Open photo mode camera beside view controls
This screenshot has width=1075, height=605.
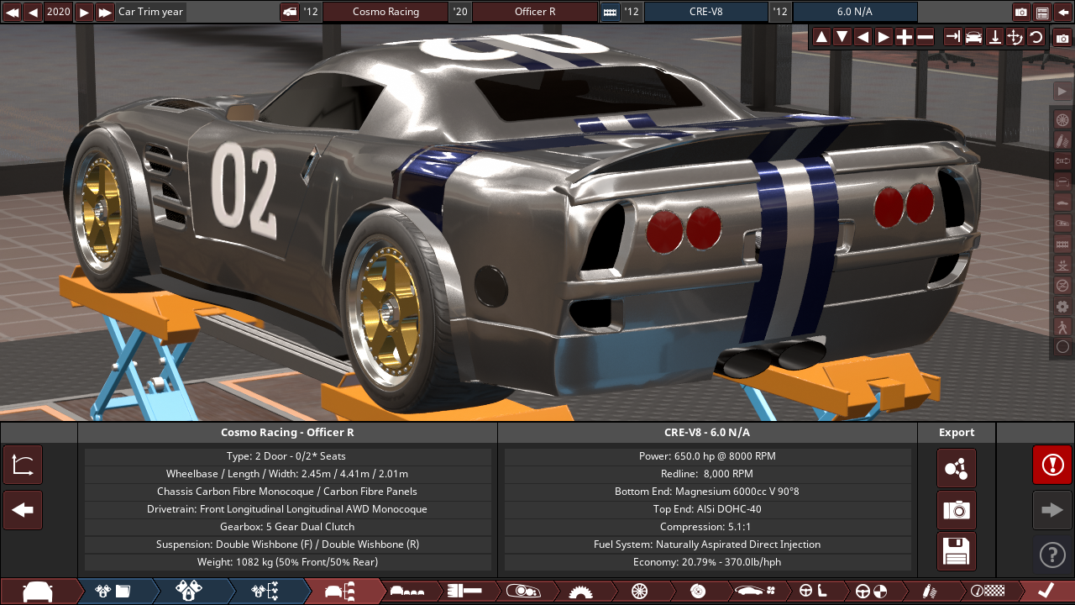(1062, 38)
